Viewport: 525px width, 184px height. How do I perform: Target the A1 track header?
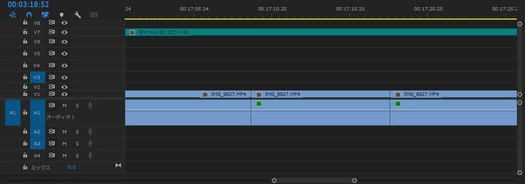tap(37, 112)
